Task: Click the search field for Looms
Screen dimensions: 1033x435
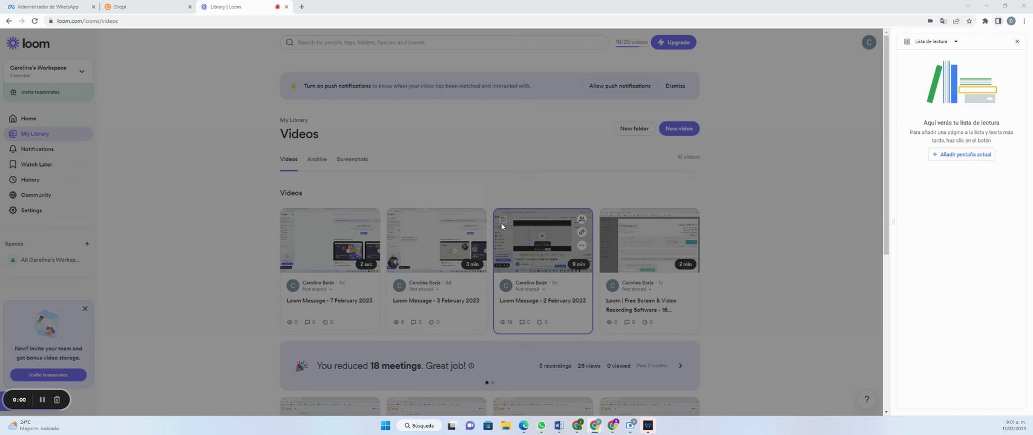Action: click(x=444, y=42)
